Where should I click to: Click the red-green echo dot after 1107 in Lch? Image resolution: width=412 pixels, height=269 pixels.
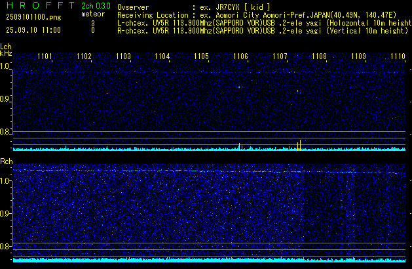[x=300, y=93]
